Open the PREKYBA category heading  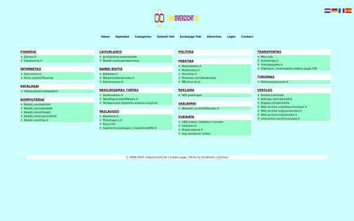point(186,61)
